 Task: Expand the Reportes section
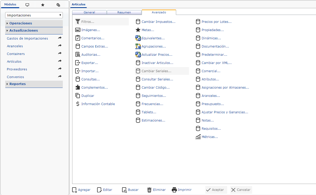point(18,84)
